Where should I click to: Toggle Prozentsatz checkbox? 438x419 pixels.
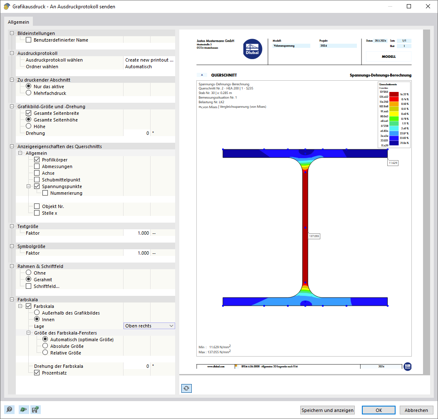point(37,373)
